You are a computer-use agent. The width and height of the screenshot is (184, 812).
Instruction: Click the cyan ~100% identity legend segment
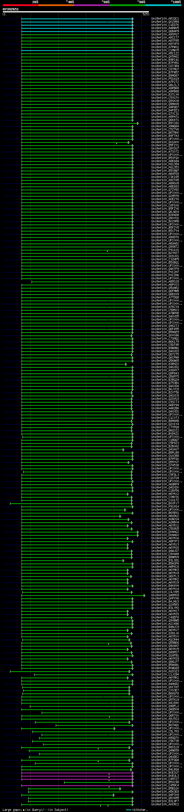click(164, 5)
